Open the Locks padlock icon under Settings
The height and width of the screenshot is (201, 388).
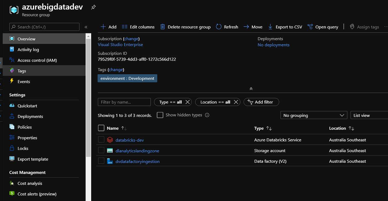[x=12, y=148]
